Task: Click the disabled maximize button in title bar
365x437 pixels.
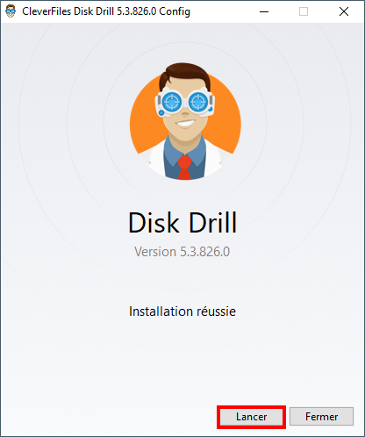Action: pos(304,11)
